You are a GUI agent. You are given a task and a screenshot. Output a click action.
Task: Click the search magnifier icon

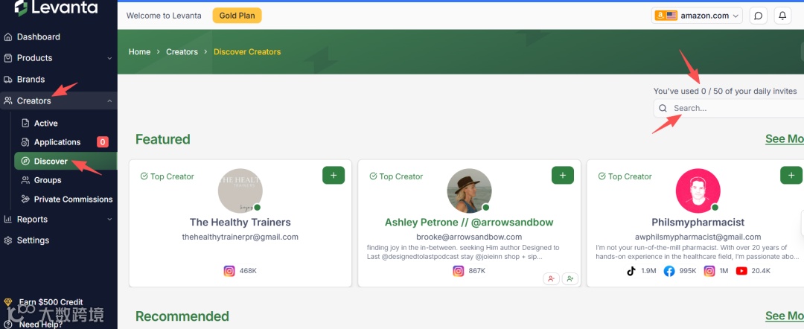tap(663, 108)
